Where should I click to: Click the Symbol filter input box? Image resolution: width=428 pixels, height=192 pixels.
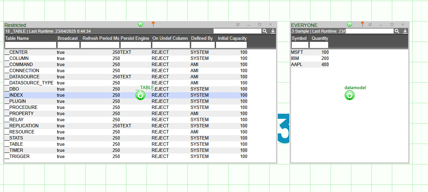[300, 45]
